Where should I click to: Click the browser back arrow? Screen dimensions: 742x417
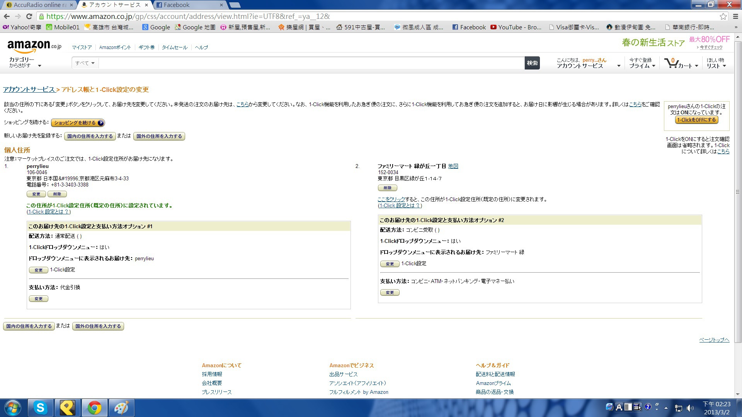7,16
